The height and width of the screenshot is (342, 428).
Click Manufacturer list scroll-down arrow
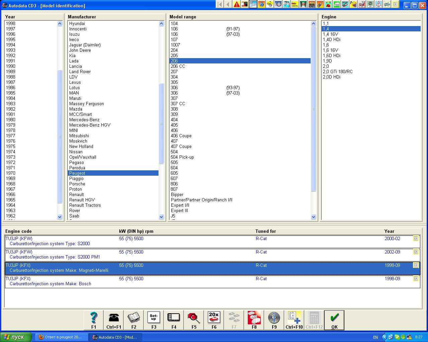click(x=162, y=217)
